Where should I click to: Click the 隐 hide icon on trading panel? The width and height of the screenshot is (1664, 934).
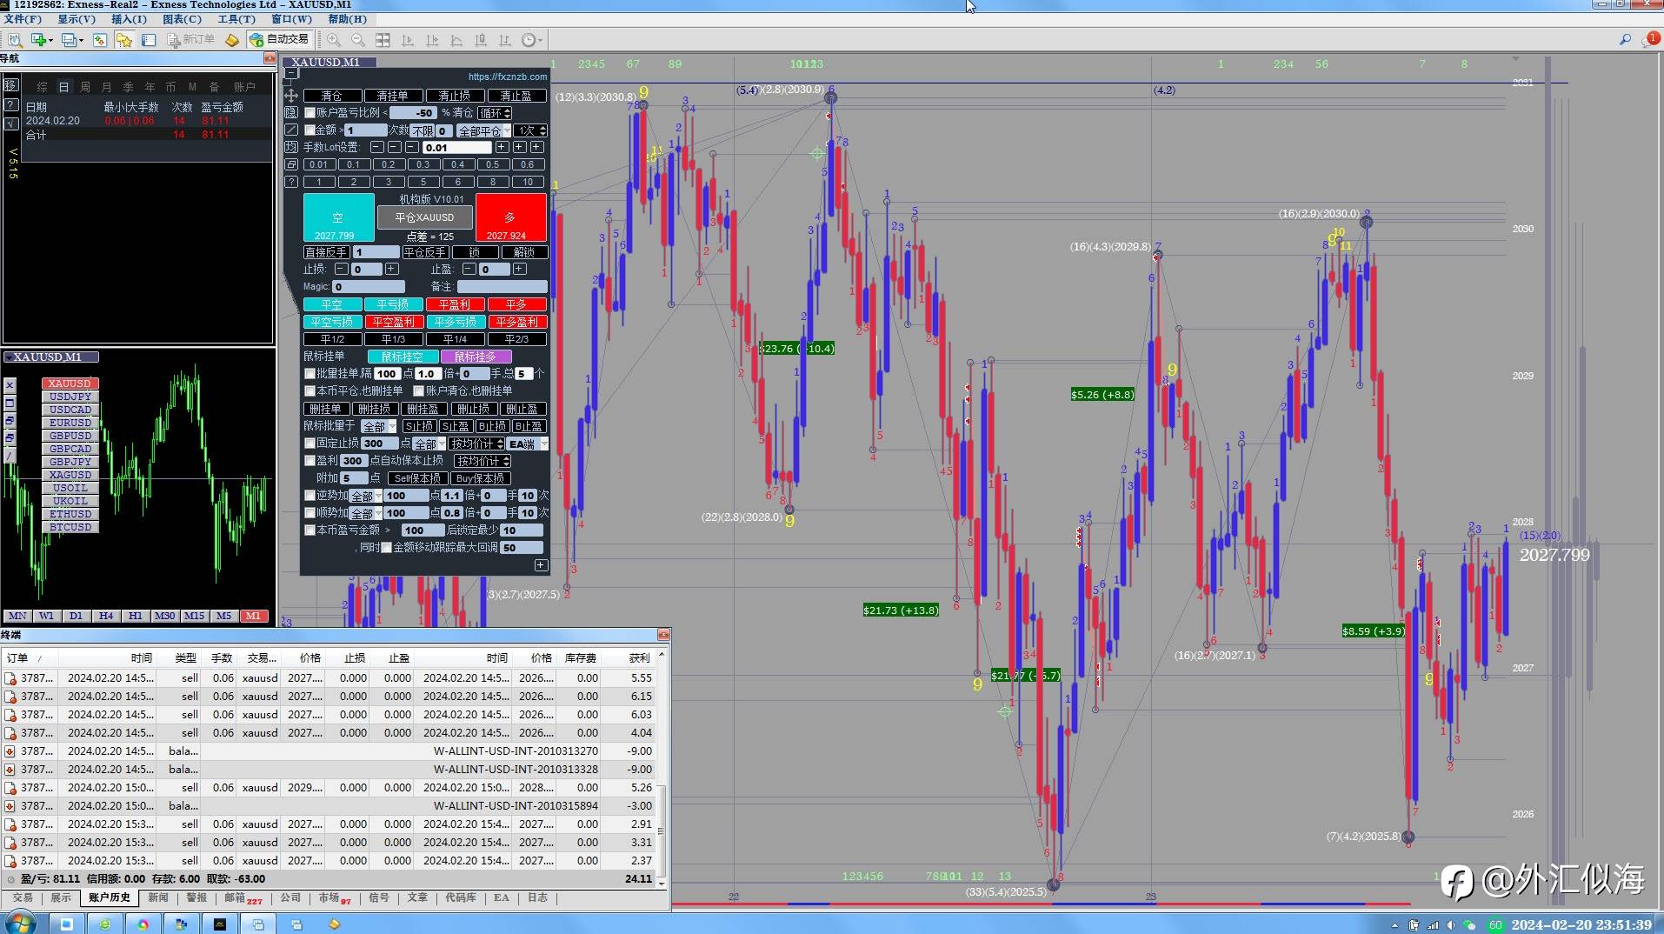tap(291, 112)
